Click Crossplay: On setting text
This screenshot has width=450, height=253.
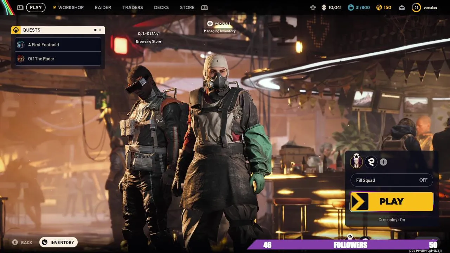(x=392, y=220)
